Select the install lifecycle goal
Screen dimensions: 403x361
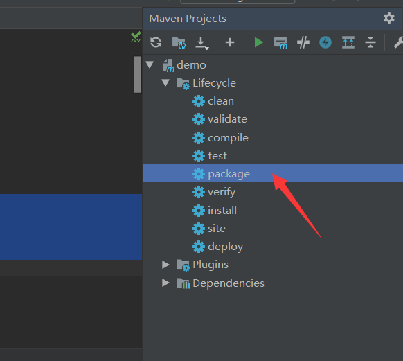click(x=273, y=211)
